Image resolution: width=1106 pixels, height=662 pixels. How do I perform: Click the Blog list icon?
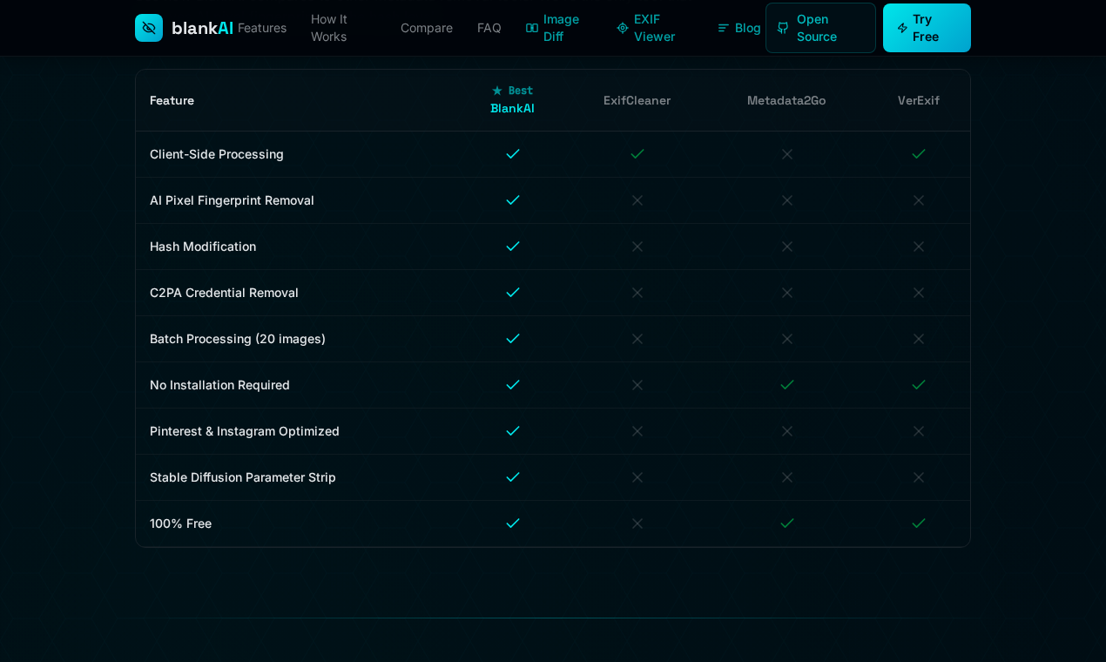(x=723, y=28)
